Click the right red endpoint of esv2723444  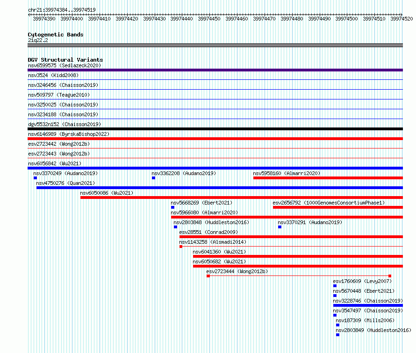pyautogui.click(x=390, y=276)
